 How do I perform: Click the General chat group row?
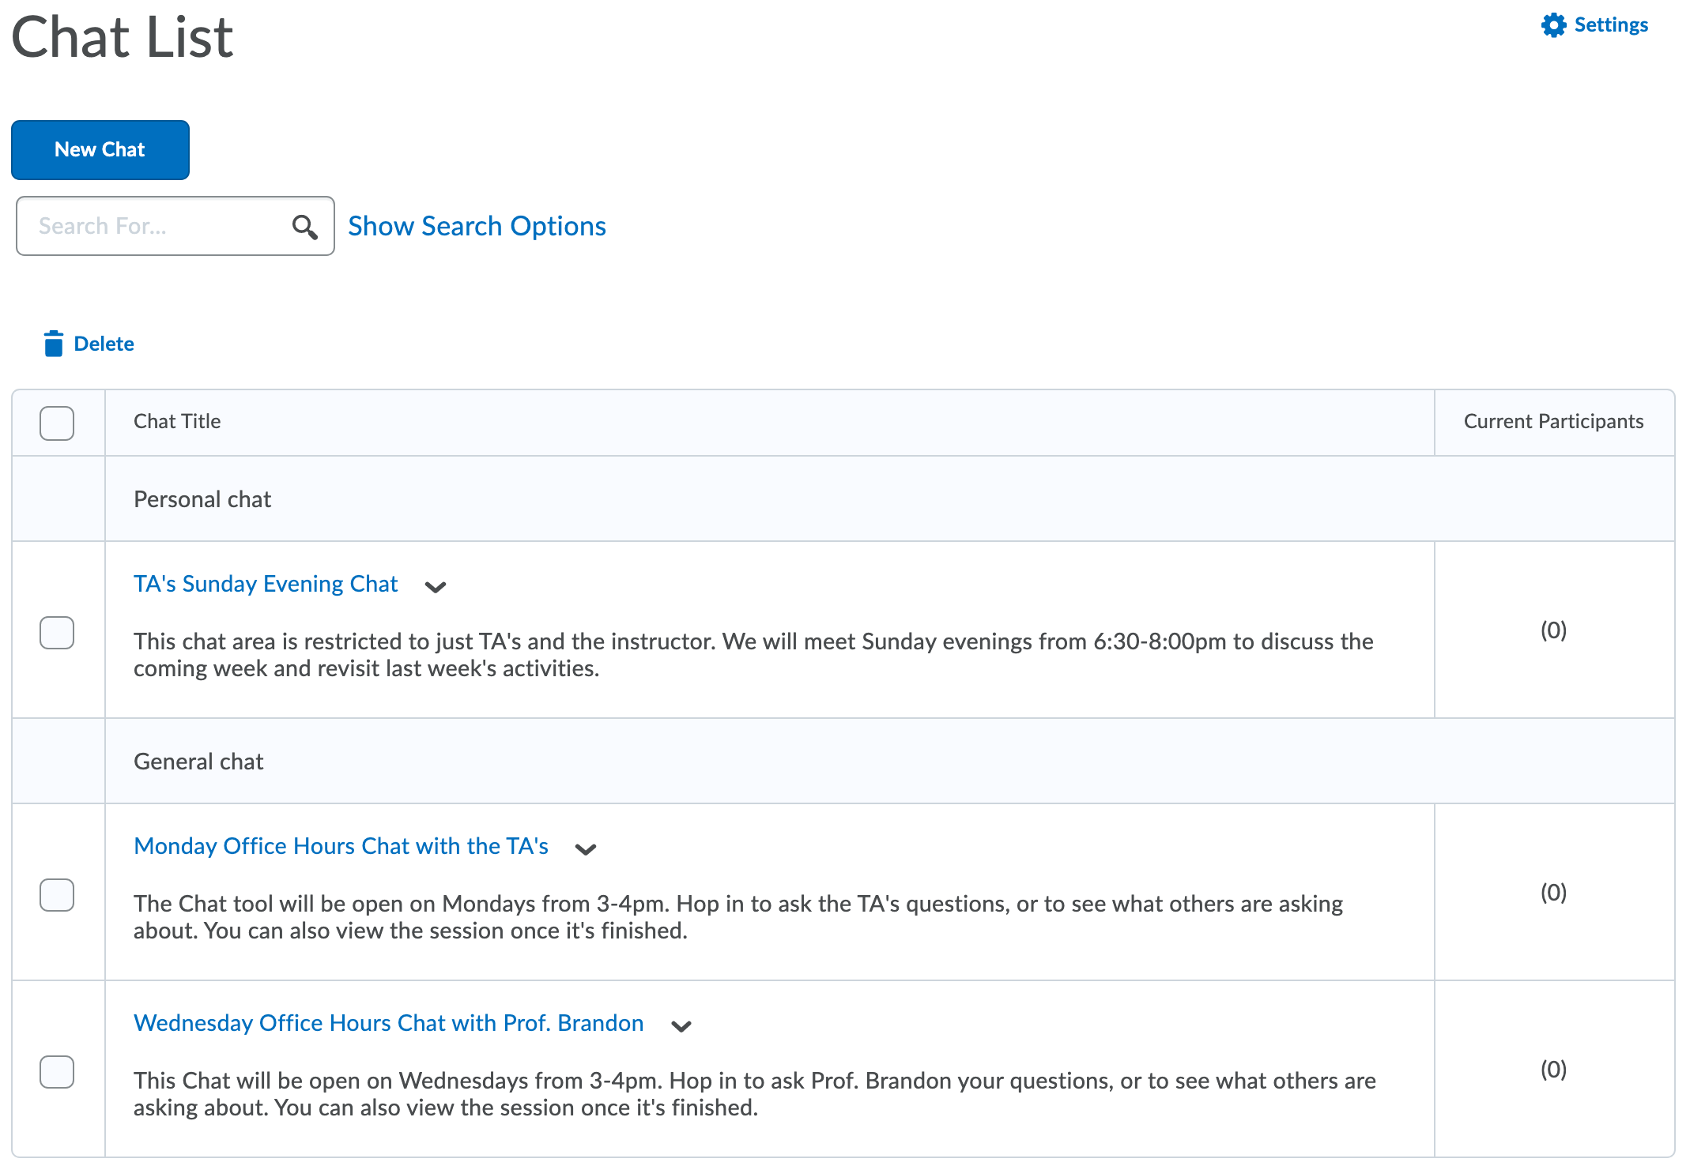(x=843, y=762)
